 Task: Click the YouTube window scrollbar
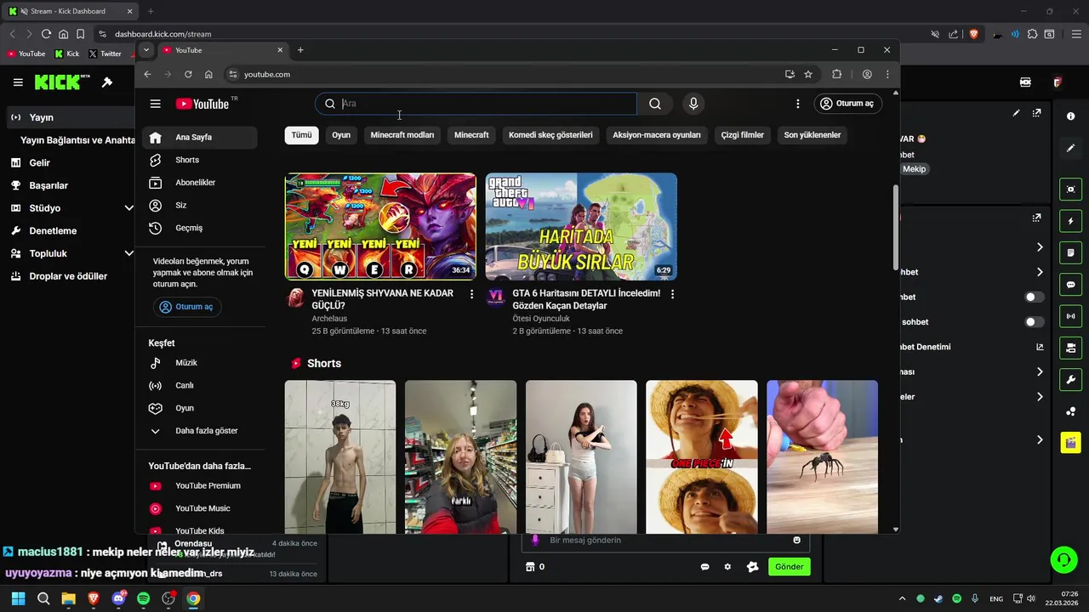click(895, 226)
